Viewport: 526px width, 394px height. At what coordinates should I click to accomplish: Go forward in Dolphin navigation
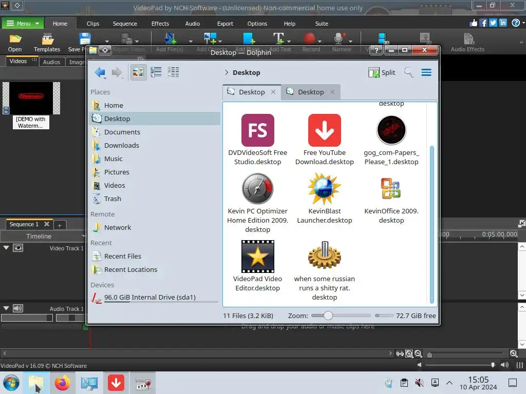coord(117,72)
